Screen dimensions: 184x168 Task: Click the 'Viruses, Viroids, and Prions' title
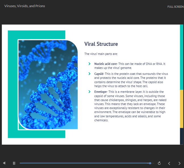click(x=25, y=6)
